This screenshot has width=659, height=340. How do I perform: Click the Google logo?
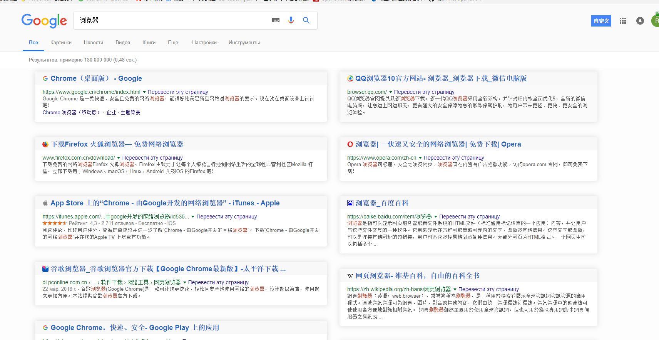point(44,21)
